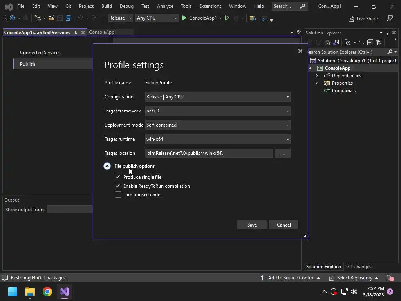The image size is (401, 301).
Task: Open the Release configuration toolbar dropdown
Action: tap(120, 18)
